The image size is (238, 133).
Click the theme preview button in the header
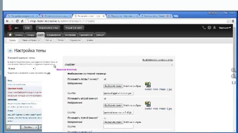click(x=48, y=28)
